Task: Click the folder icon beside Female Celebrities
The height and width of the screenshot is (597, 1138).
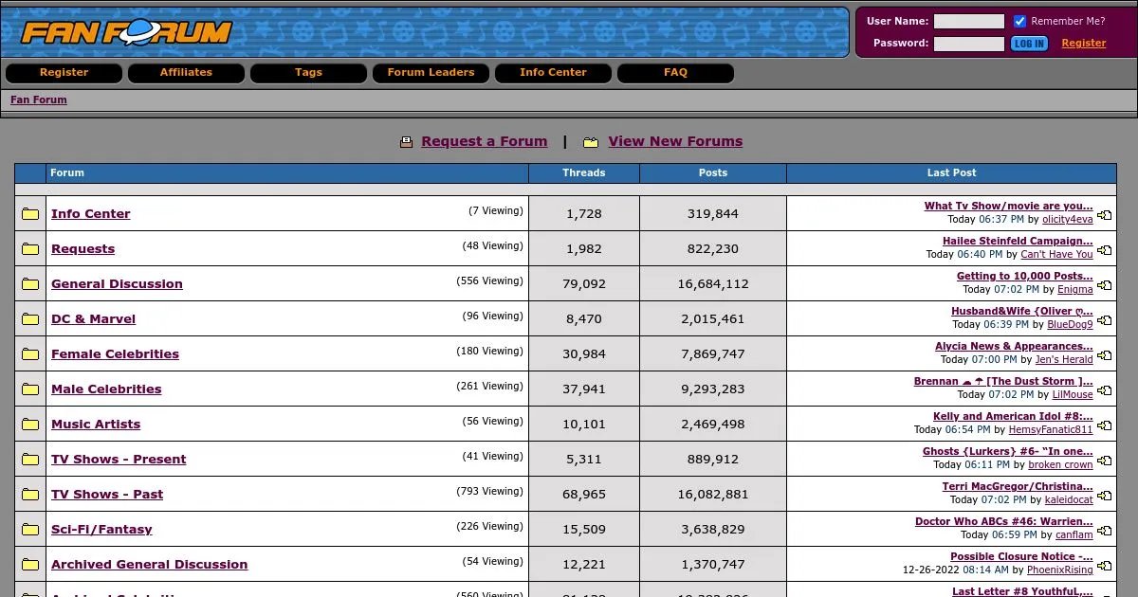Action: click(x=30, y=354)
